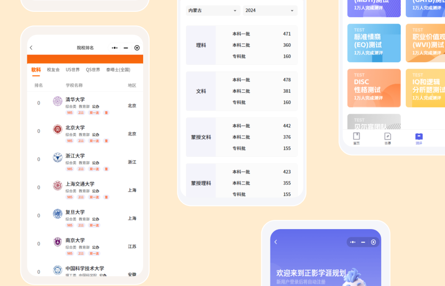The image size is (445, 286).
Task: Click the 上海交通大学 school logo
Action: pyautogui.click(x=57, y=186)
